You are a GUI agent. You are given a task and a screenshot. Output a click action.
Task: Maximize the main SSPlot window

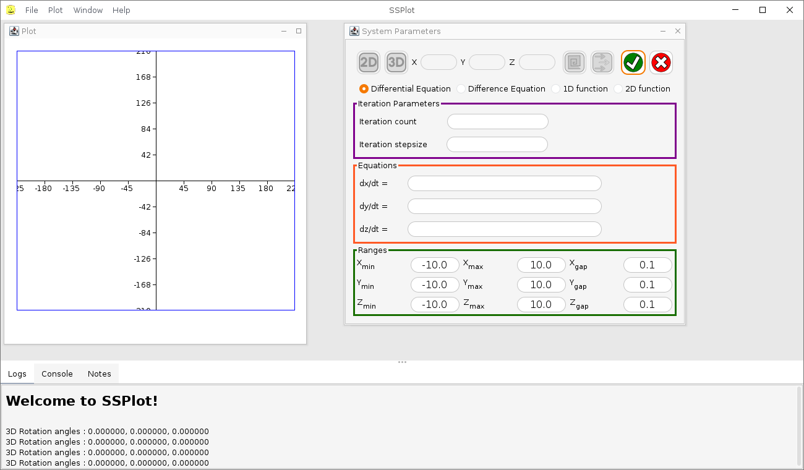(x=763, y=10)
